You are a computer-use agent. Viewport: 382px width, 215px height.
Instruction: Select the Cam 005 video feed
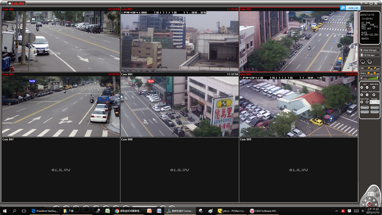[179, 105]
